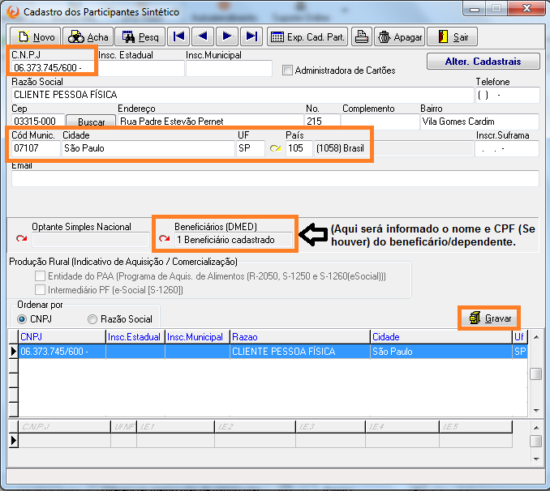This screenshot has height=491, width=550.
Task: Go to the first record
Action: pyautogui.click(x=178, y=36)
